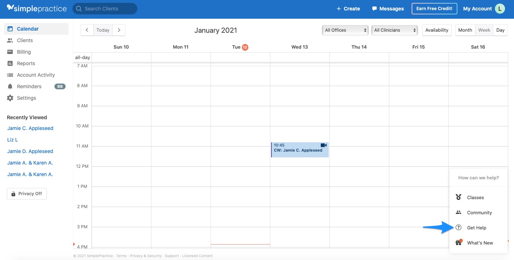Click the Classes medal icon

(458, 197)
